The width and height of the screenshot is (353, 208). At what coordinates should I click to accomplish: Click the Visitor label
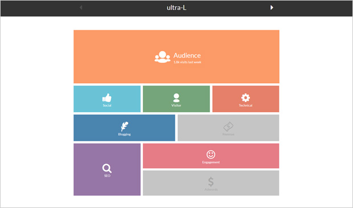pos(176,105)
